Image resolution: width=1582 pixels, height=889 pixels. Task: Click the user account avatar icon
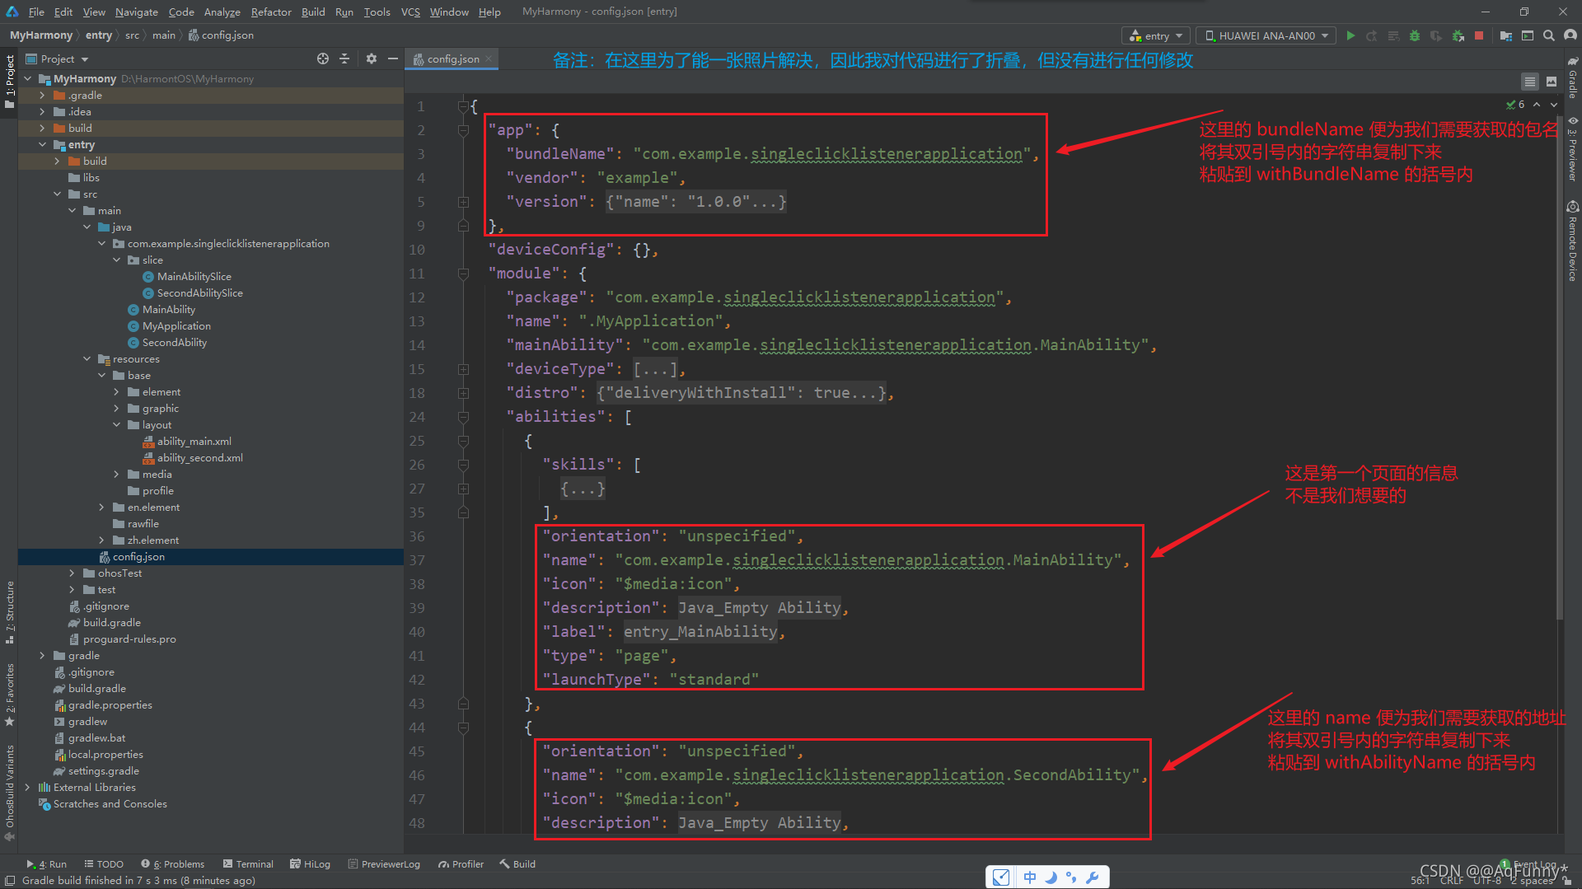1570,35
